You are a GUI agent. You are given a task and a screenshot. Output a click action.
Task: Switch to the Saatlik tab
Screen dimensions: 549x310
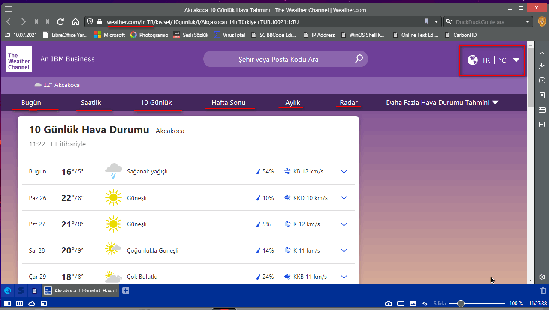click(91, 103)
